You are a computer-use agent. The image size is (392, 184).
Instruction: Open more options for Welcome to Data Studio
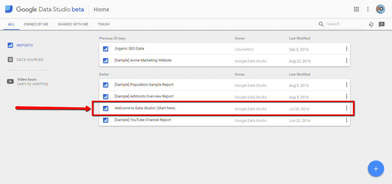(346, 108)
